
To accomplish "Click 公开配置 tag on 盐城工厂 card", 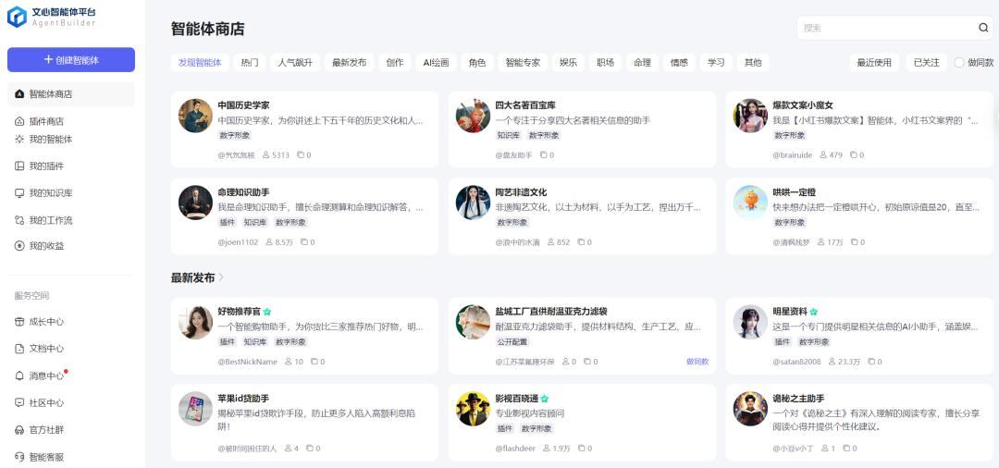I will (512, 342).
